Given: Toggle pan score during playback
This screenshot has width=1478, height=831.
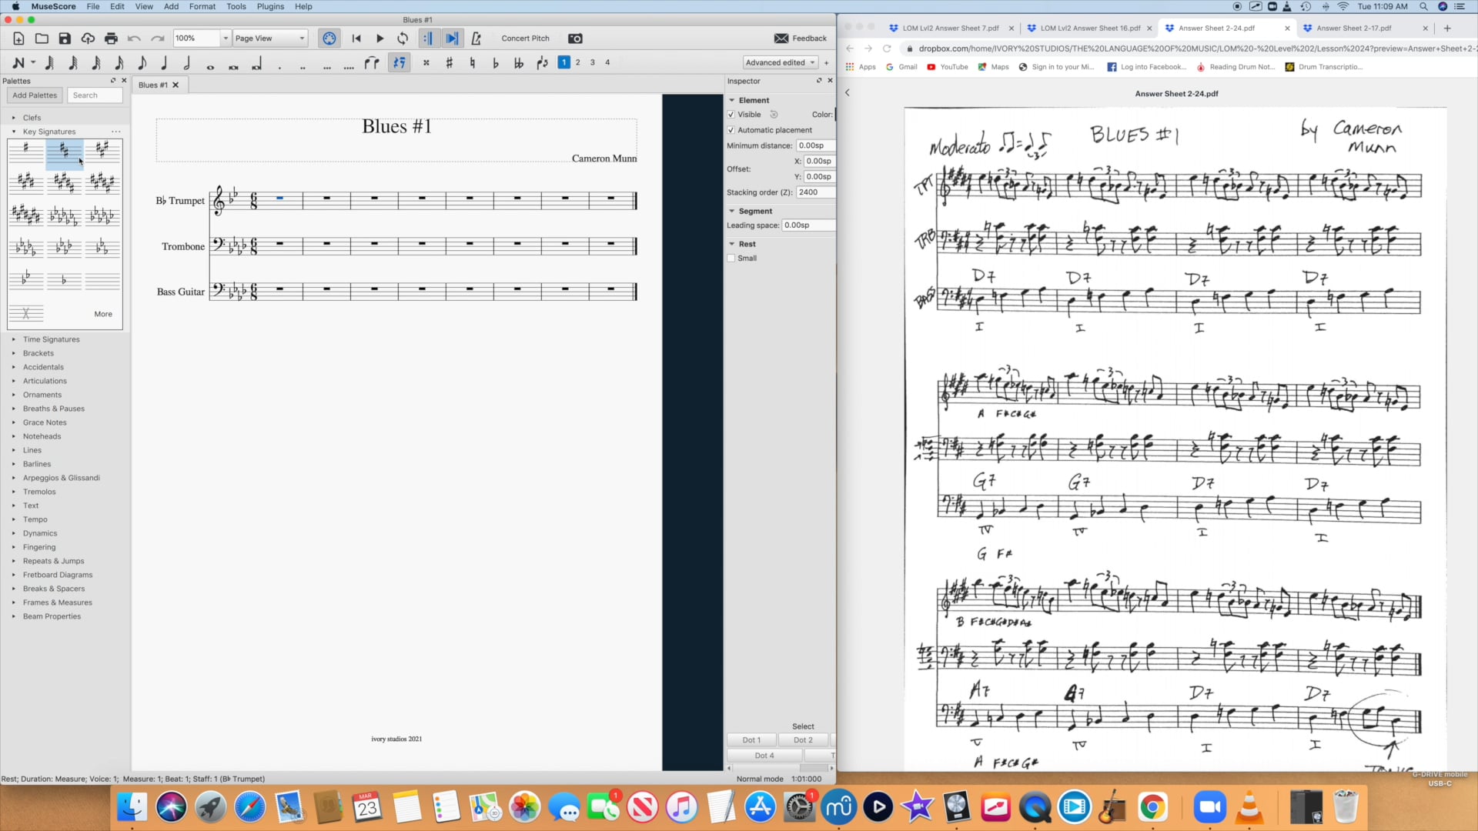Looking at the screenshot, I should tap(453, 38).
